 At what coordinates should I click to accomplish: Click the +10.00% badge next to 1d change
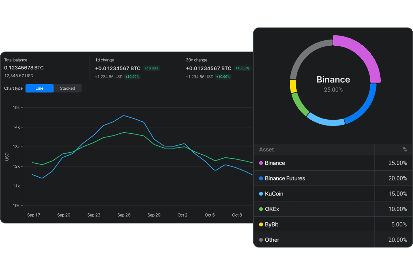(x=151, y=68)
